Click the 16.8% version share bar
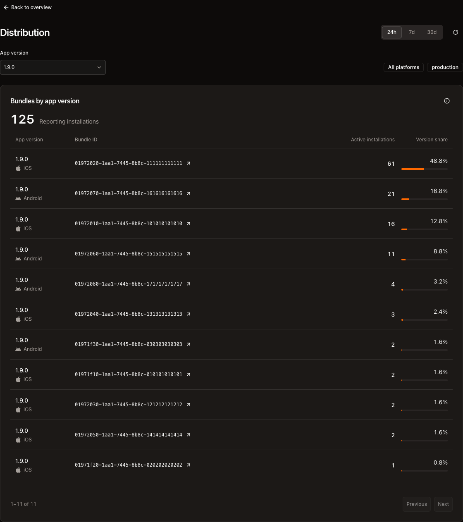This screenshot has width=463, height=522. [x=425, y=199]
